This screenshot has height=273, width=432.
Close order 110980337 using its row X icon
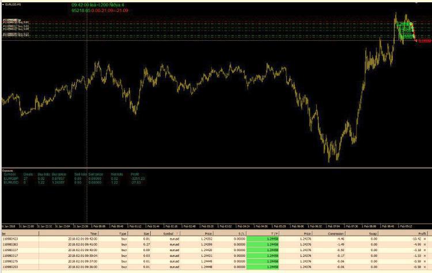point(425,250)
